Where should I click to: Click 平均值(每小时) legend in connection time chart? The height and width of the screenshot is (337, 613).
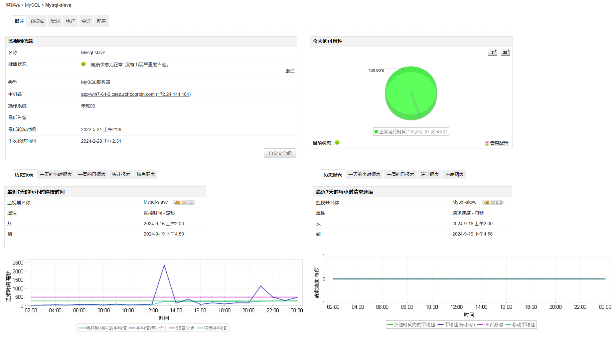coord(148,328)
